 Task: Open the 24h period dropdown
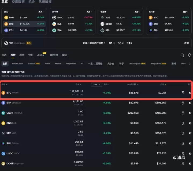coord(97,84)
